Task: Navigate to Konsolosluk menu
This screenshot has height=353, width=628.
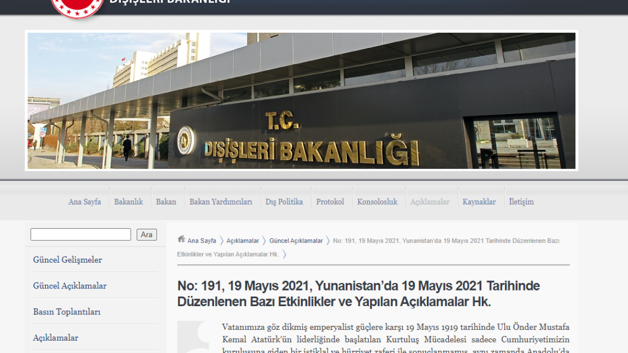Action: 377,202
